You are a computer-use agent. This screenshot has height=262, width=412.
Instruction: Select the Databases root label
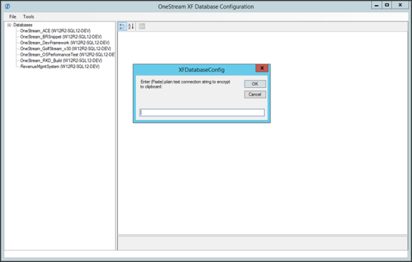(23, 25)
